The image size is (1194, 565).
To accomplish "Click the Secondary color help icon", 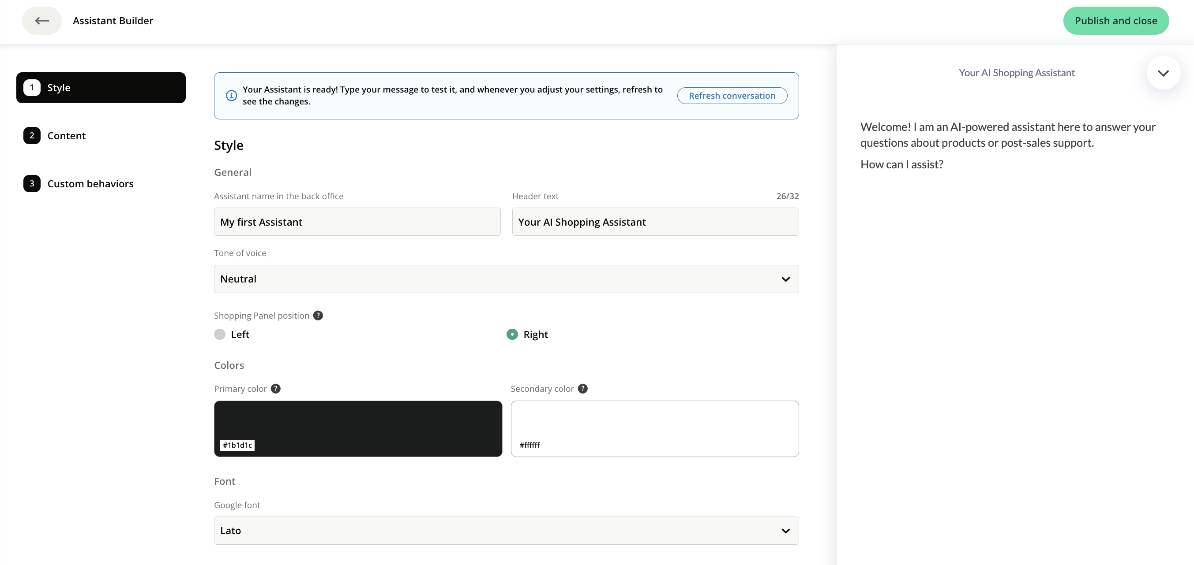I will (582, 389).
